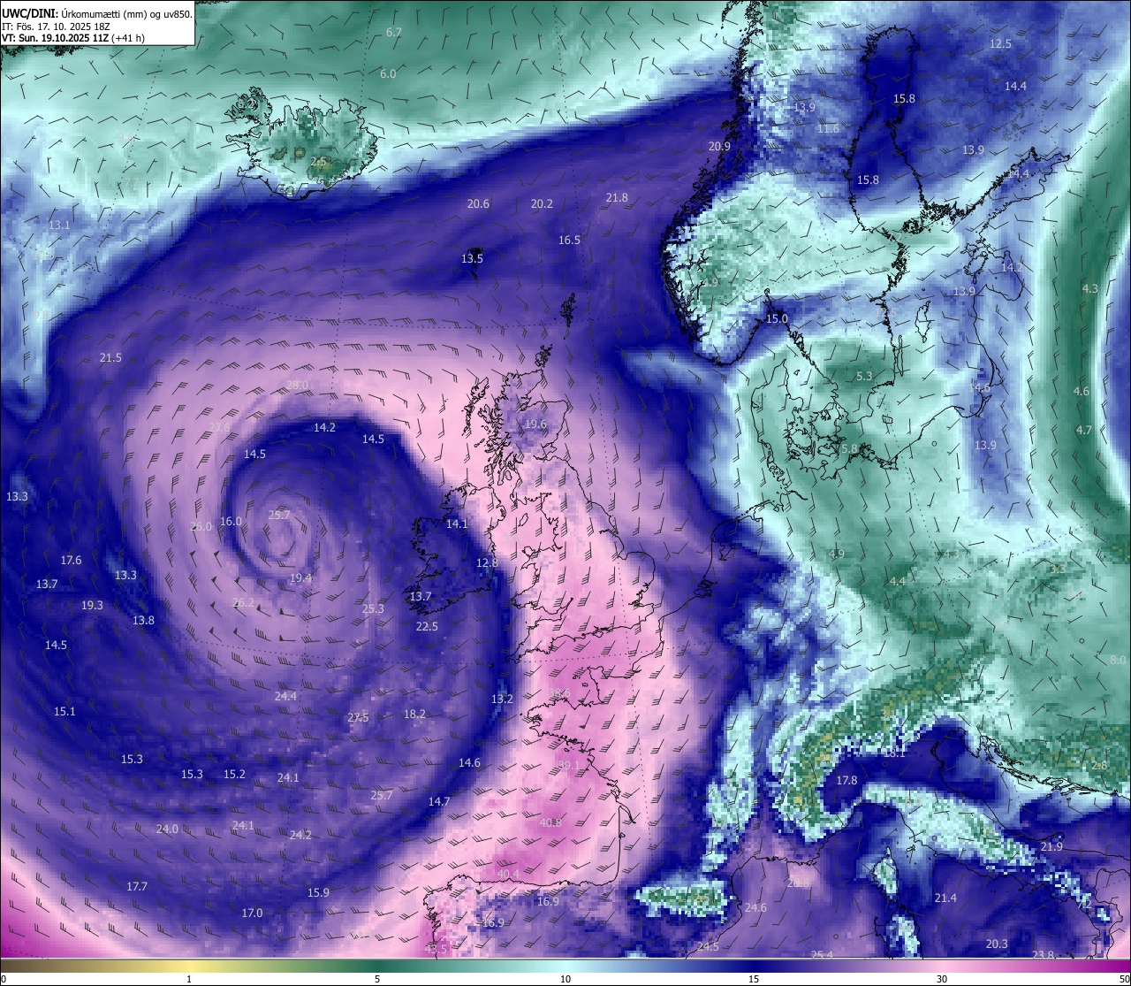
Task: Click the map value 17.0
Action: 252,913
